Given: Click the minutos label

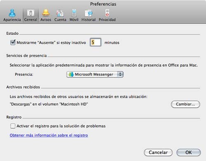Looking at the screenshot, I should coord(112,43).
